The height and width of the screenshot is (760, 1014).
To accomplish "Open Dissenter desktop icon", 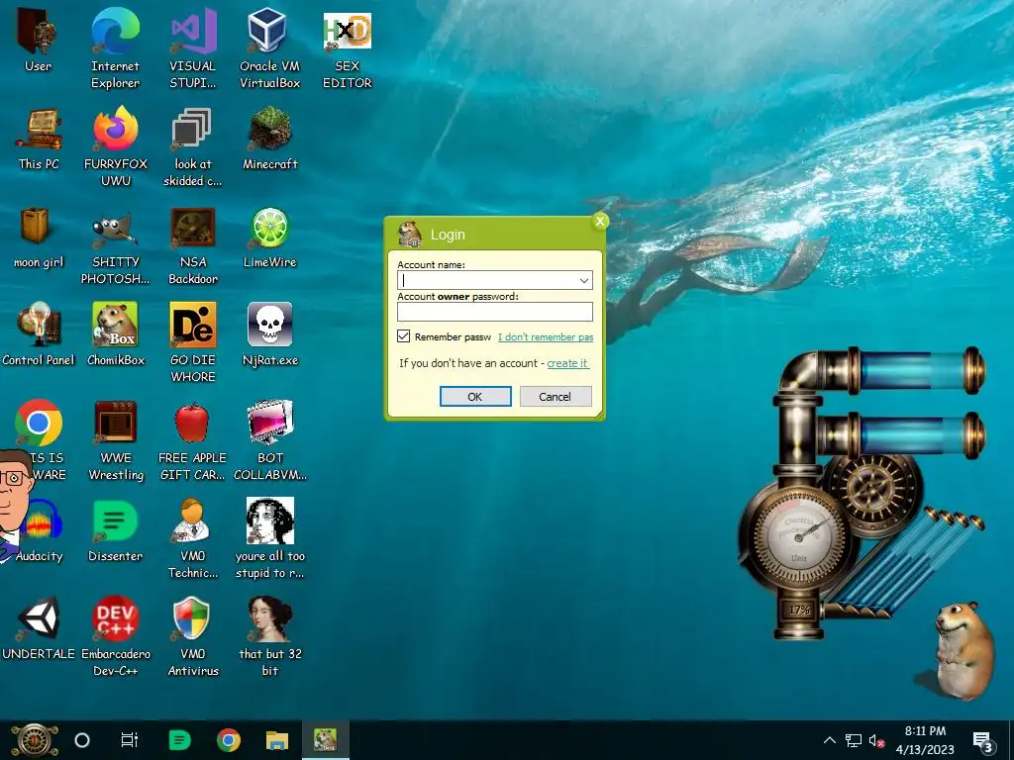I will click(115, 530).
